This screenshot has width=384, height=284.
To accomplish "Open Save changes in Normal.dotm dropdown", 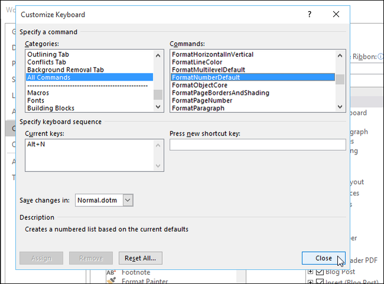I will pos(128,200).
